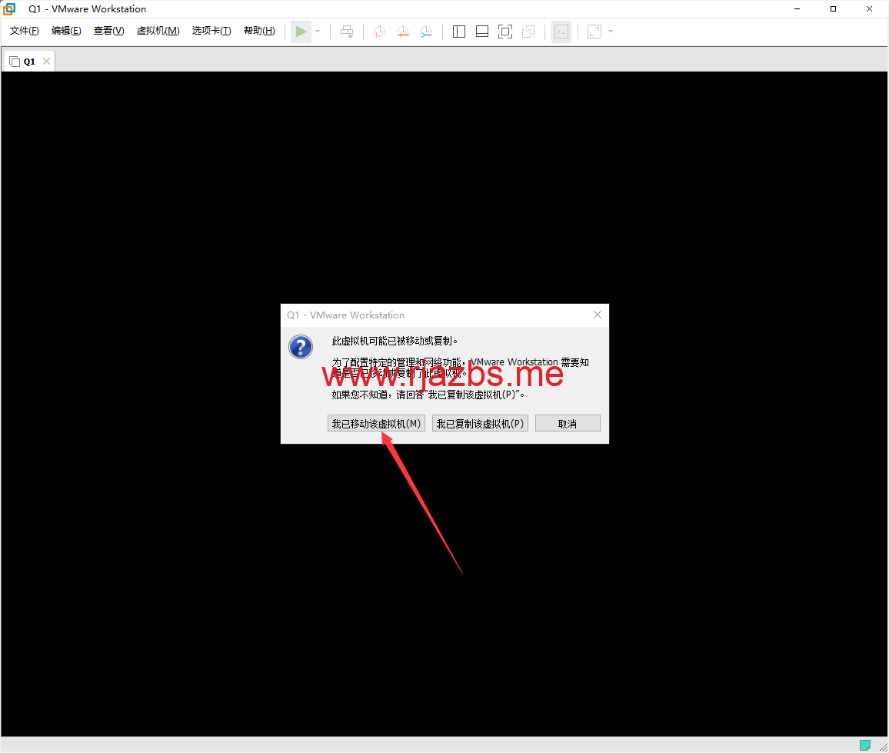Click the blue question mark dialog icon

pyautogui.click(x=301, y=347)
